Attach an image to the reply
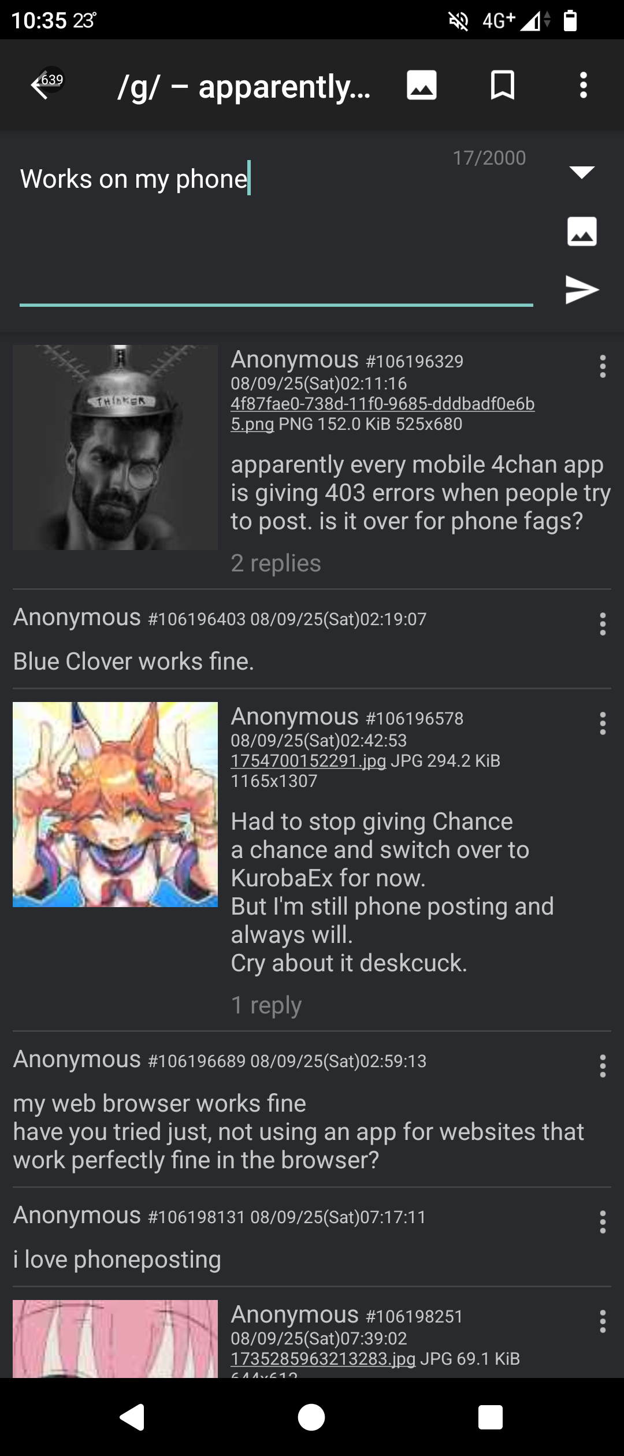Image resolution: width=624 pixels, height=1456 pixels. [582, 231]
